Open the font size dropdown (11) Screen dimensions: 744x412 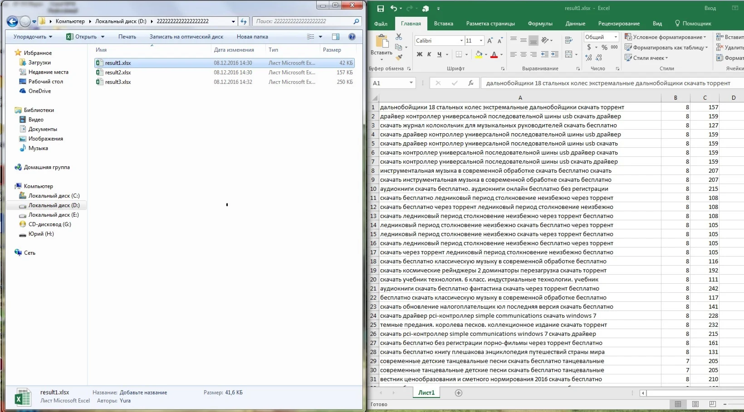481,41
